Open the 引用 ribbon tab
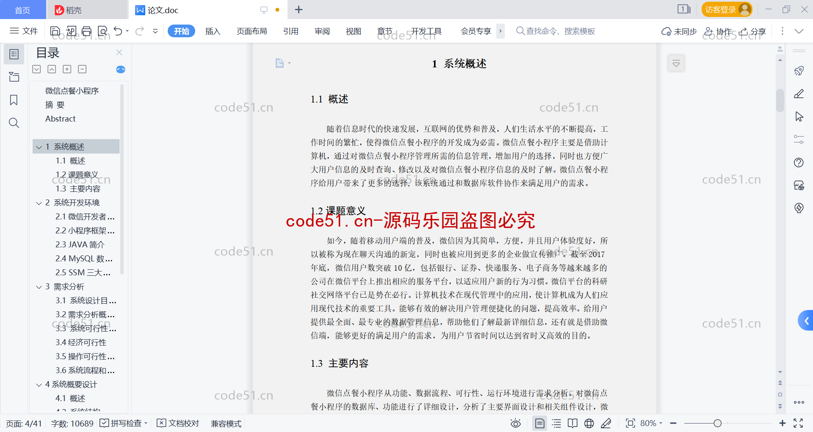This screenshot has width=813, height=432. (291, 31)
